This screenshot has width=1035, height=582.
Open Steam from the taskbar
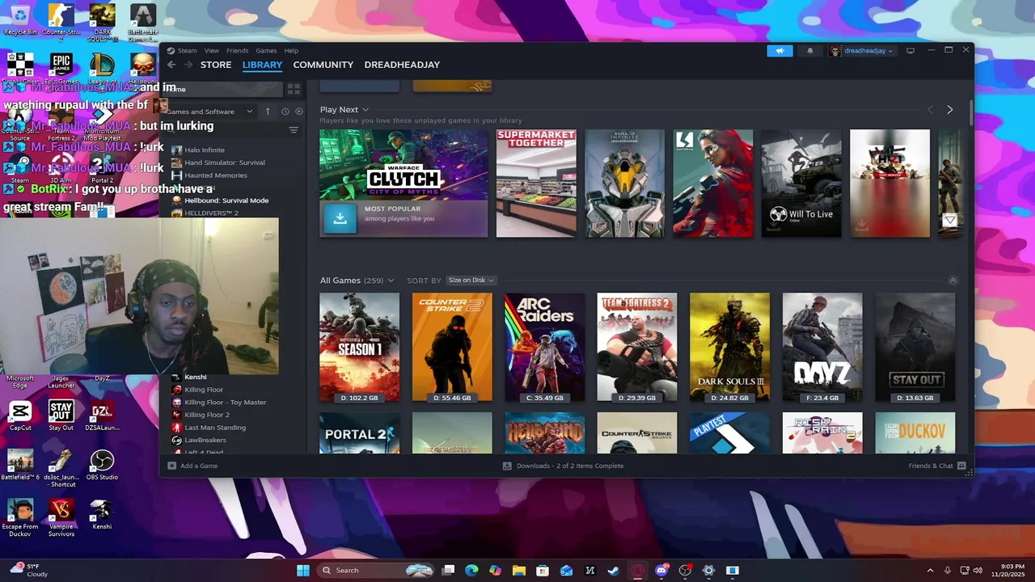tap(615, 570)
